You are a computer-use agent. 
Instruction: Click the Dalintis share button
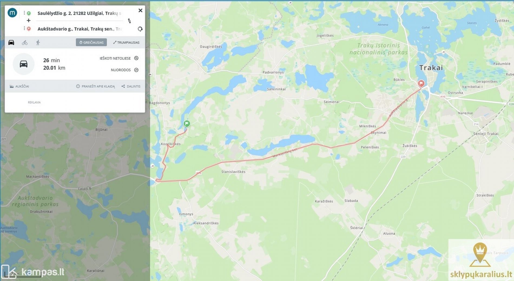pyautogui.click(x=131, y=86)
